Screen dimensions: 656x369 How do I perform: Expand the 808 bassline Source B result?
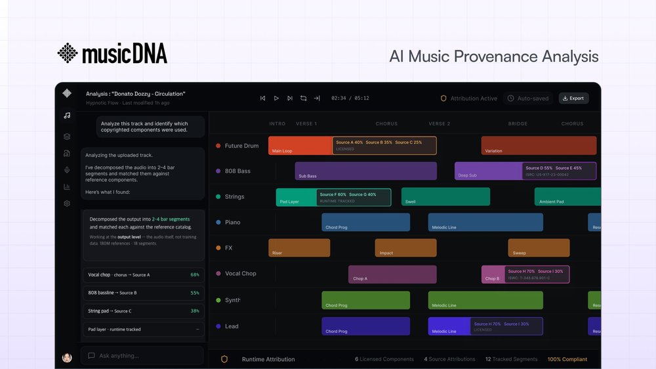pyautogui.click(x=144, y=293)
